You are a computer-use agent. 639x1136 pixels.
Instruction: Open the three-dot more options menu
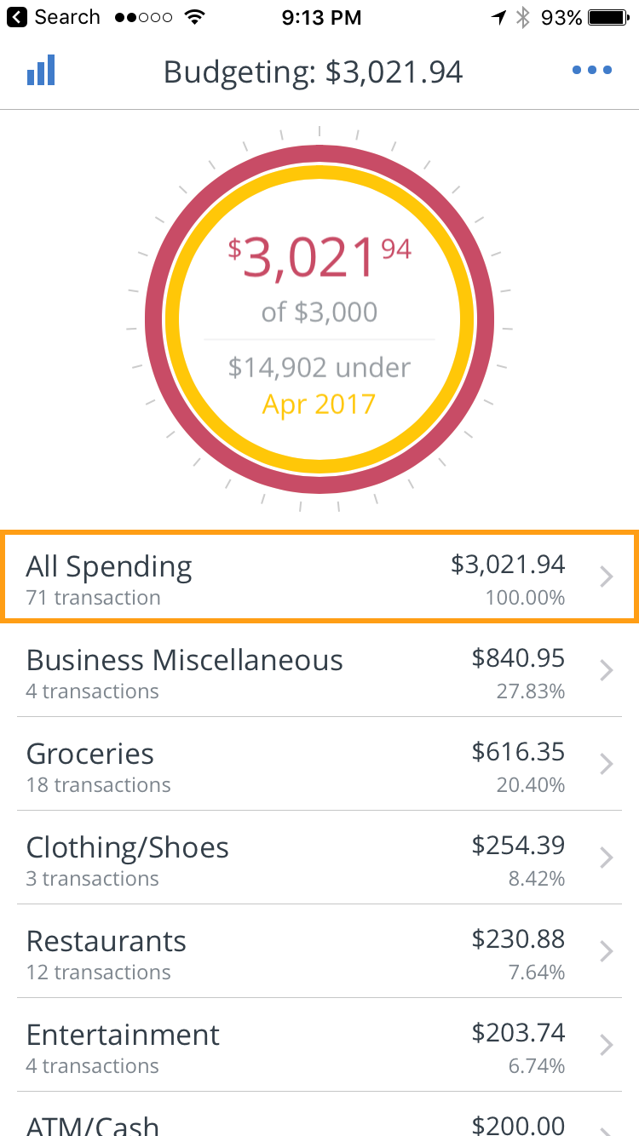(x=592, y=70)
